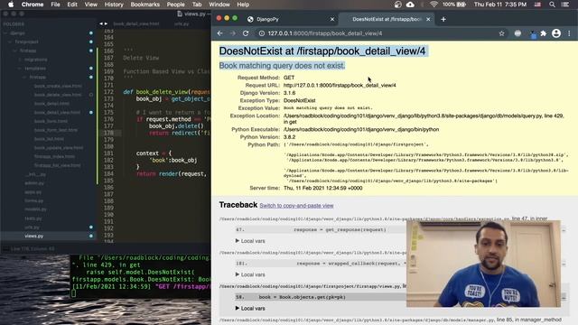Bookmark this page with the star icon
This screenshot has height=325, width=578.
502,33
